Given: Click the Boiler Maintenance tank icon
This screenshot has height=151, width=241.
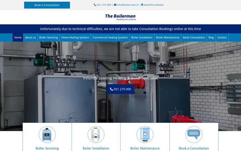Looking at the screenshot, I should tap(145, 135).
